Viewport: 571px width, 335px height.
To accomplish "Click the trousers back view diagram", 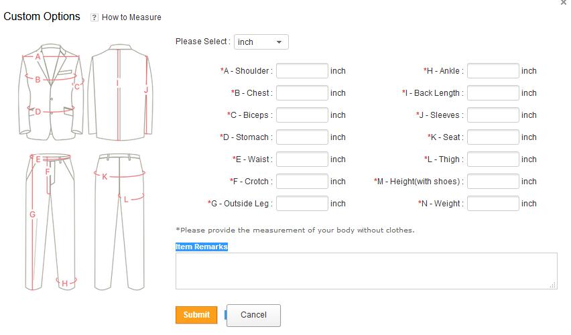I will pyautogui.click(x=121, y=221).
